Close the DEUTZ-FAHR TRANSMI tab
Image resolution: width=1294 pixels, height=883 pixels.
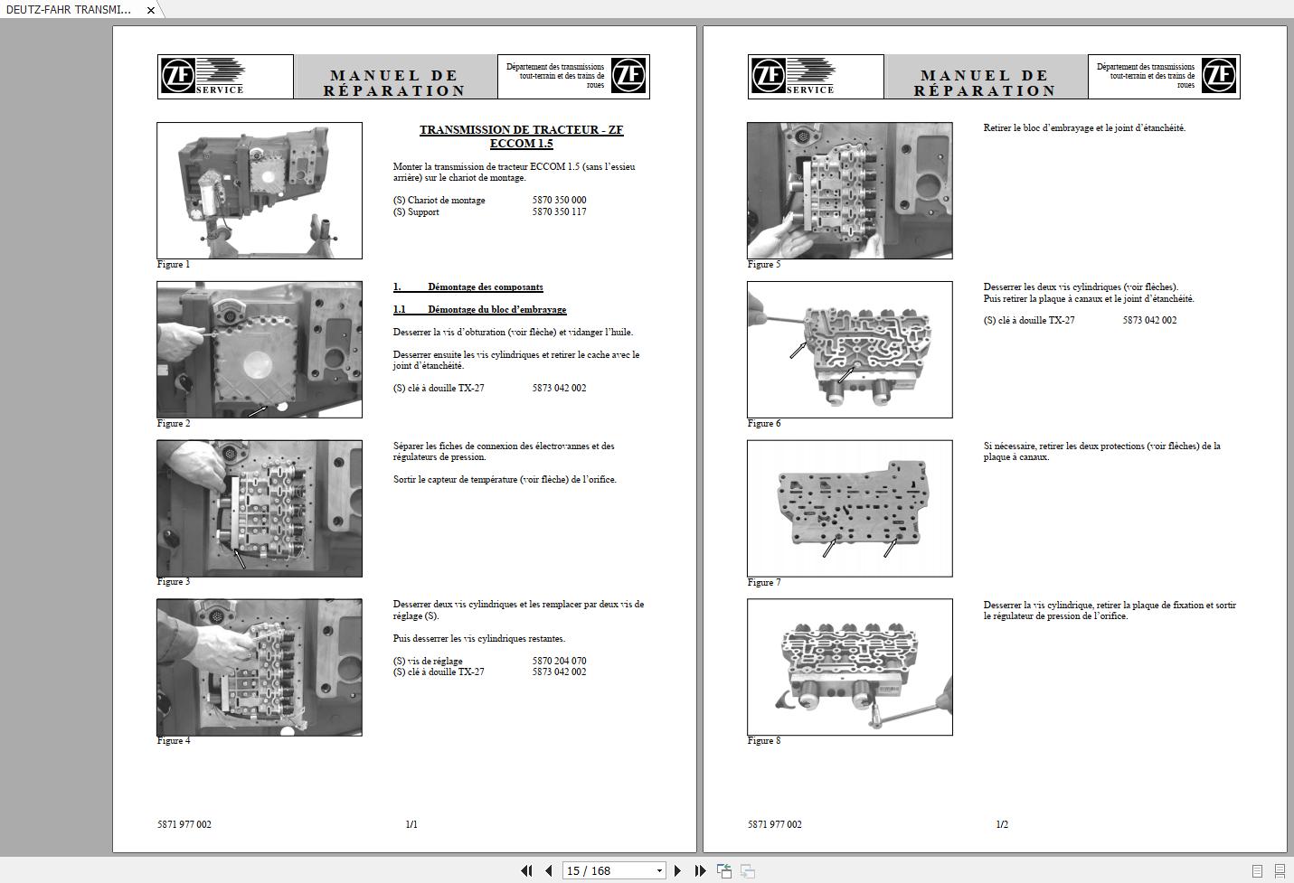click(150, 11)
